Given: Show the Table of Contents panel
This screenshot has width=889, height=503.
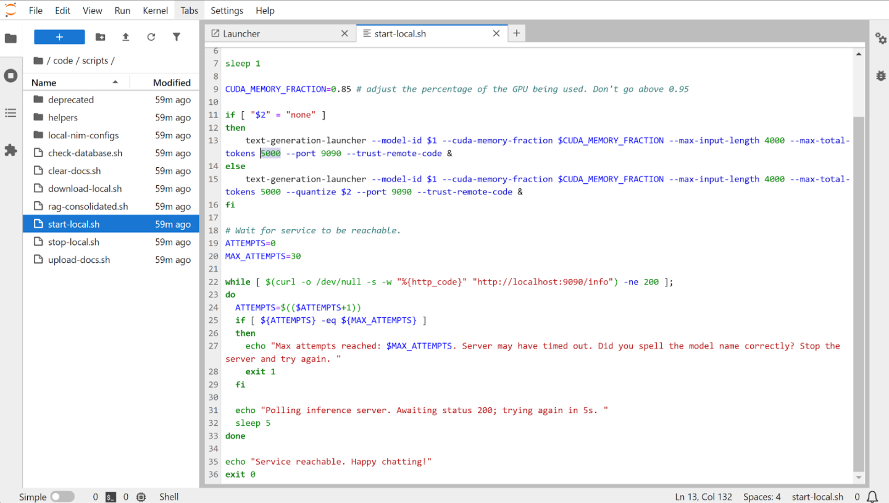Looking at the screenshot, I should click(x=10, y=113).
